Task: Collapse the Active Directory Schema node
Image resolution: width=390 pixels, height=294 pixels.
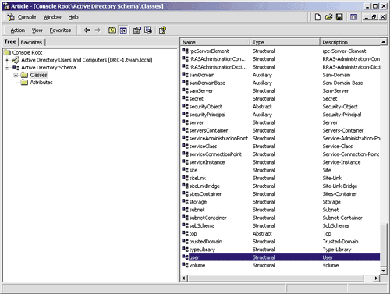Action: coord(7,68)
